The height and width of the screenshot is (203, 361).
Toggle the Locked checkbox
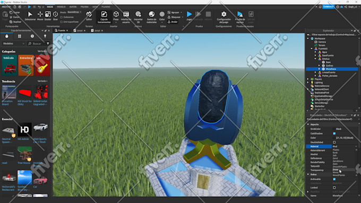pos(334,188)
